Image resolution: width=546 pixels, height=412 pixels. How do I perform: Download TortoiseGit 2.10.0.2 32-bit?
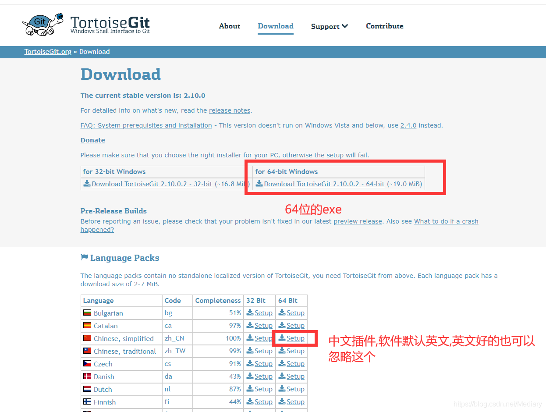tap(152, 184)
